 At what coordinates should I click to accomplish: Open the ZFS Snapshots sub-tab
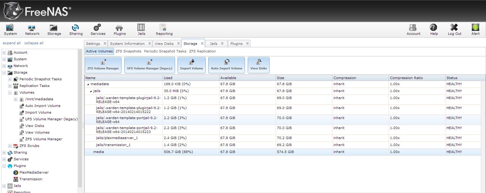pos(128,51)
